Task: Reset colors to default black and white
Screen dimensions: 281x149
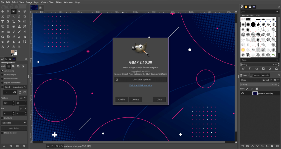Action: click(x=12, y=55)
